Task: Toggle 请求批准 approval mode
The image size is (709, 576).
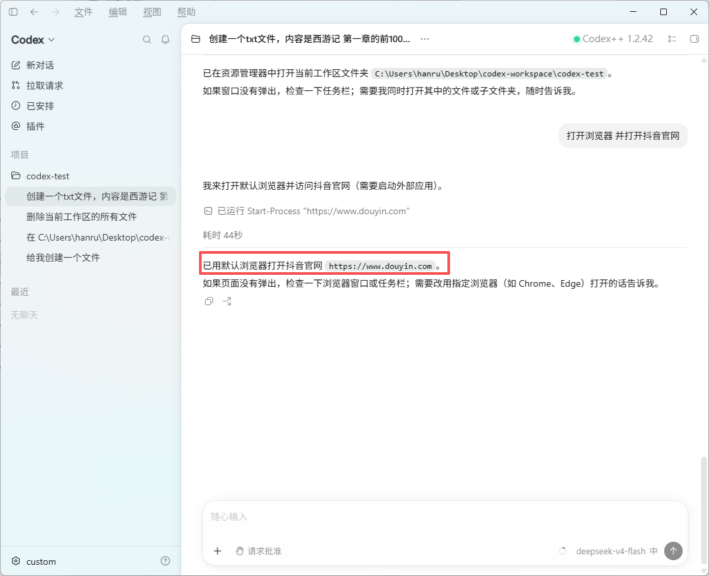Action: coord(259,551)
